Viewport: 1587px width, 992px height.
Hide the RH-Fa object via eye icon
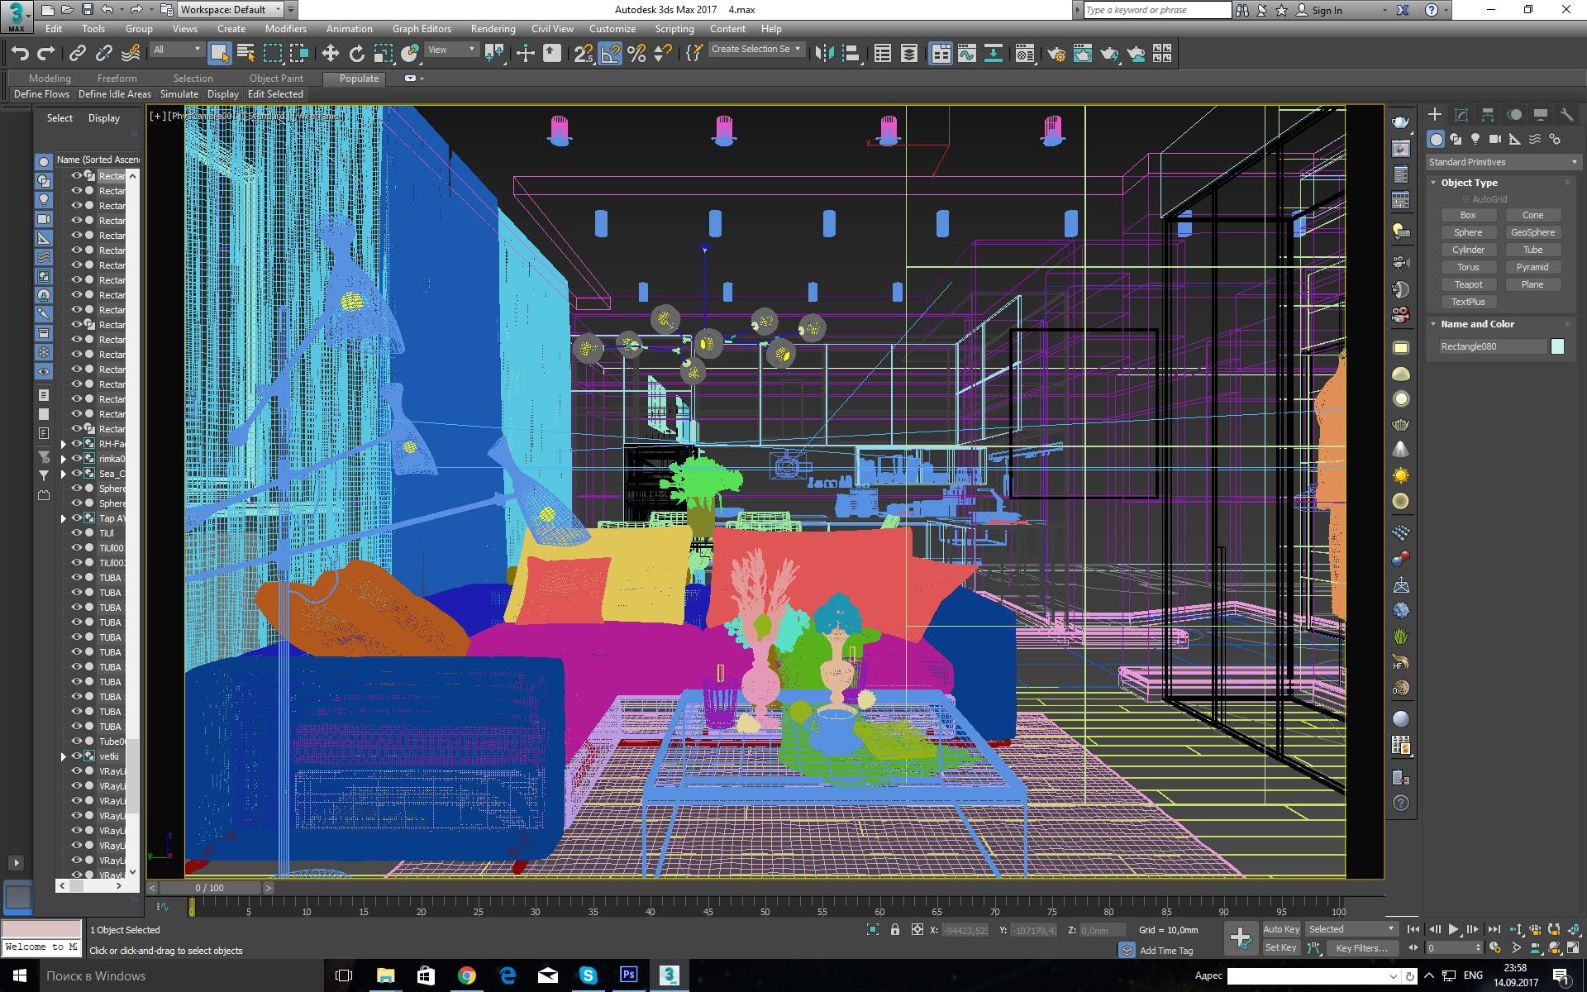[76, 444]
